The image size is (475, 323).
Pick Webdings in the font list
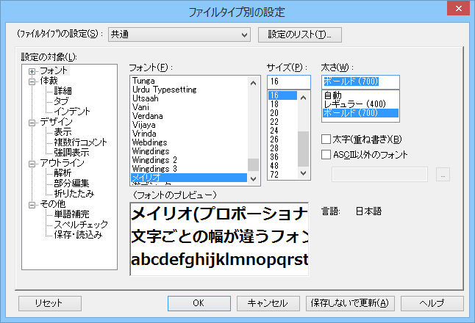coord(149,142)
